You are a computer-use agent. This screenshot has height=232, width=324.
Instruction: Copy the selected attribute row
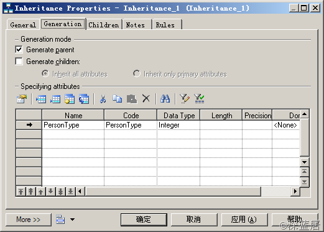117,99
